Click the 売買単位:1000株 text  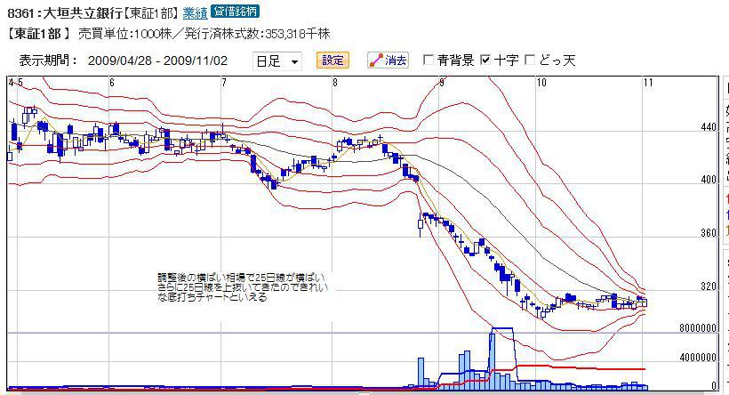[x=124, y=34]
